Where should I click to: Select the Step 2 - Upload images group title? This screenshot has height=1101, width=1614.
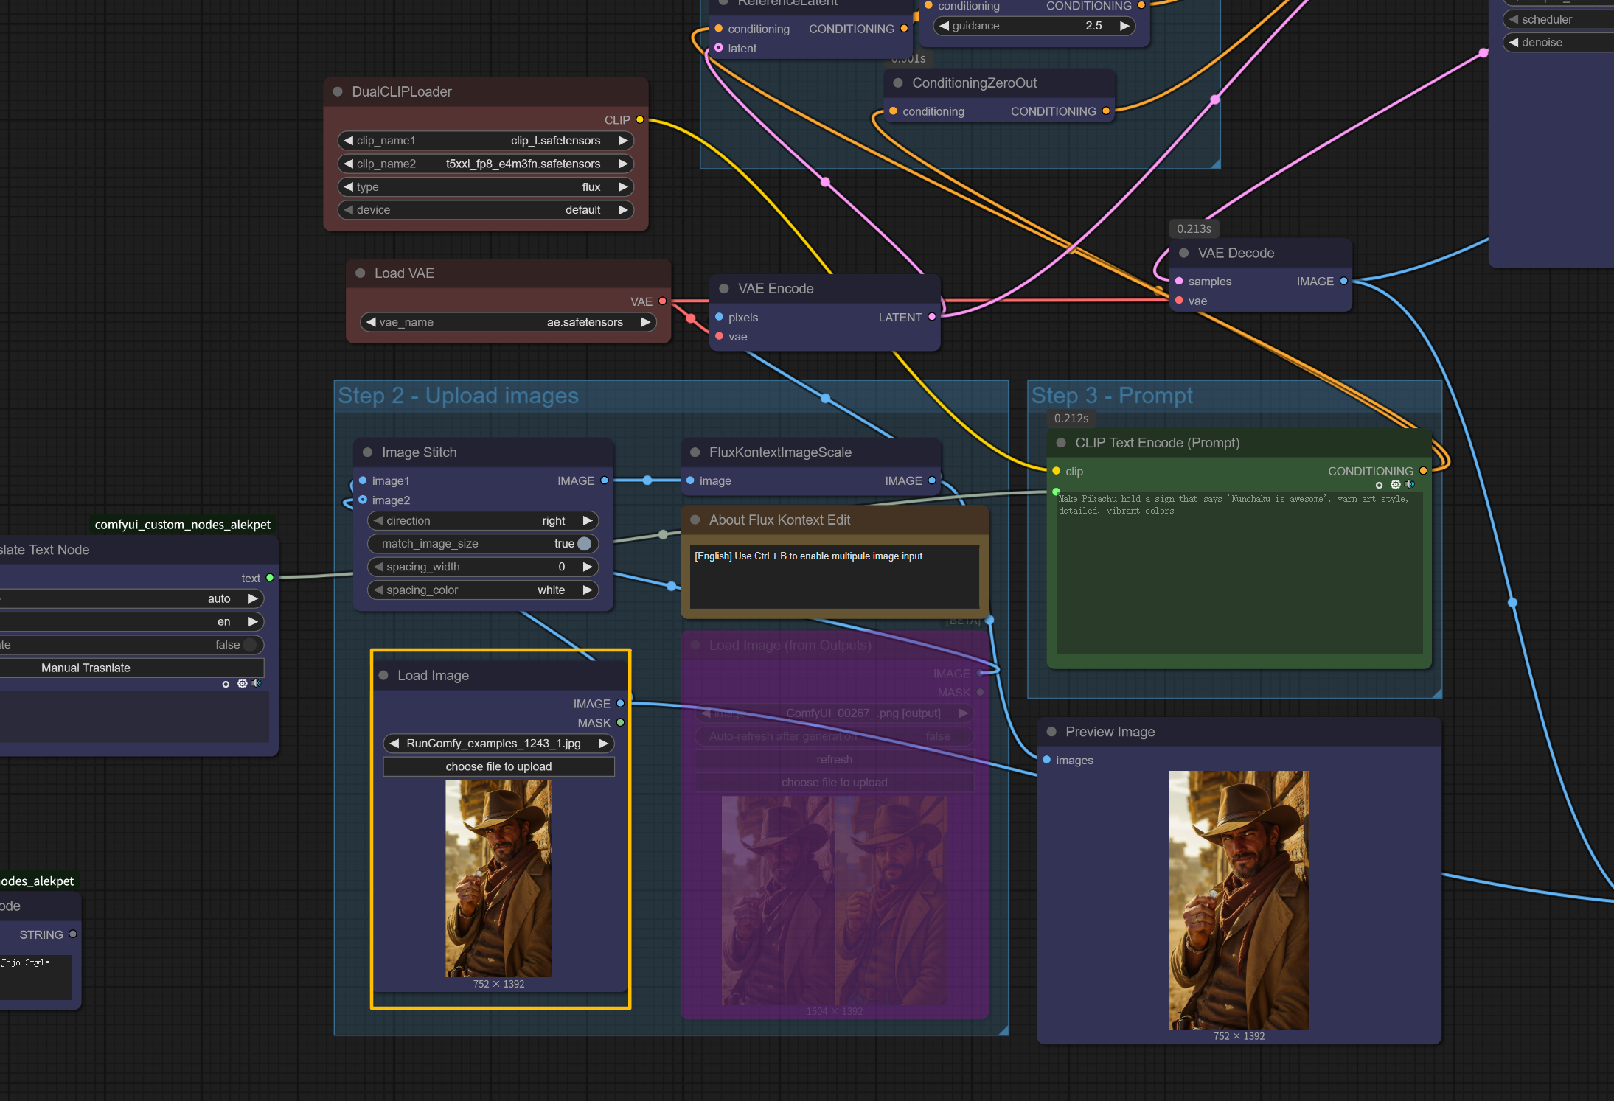458,396
